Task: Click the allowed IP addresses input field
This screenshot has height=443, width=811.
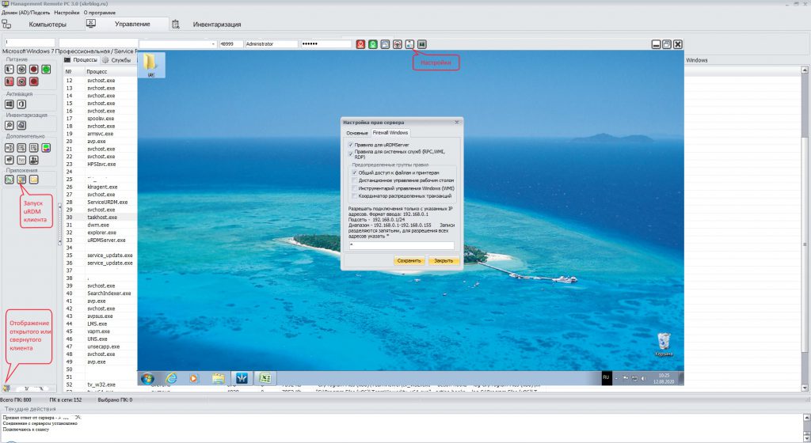Action: coord(402,246)
